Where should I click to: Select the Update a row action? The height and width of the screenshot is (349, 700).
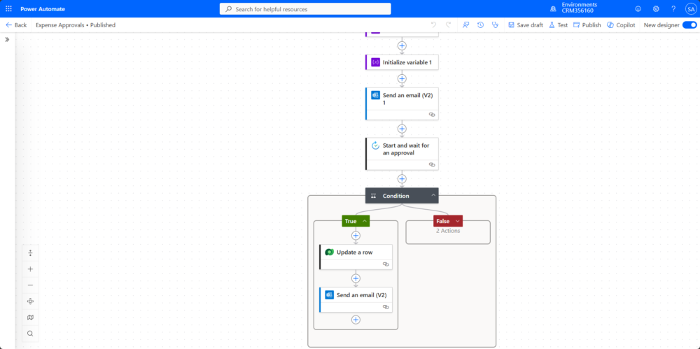pos(357,252)
